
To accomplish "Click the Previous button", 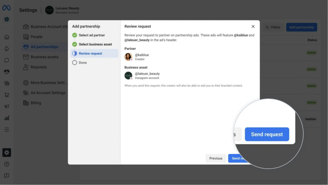I will [216, 158].
